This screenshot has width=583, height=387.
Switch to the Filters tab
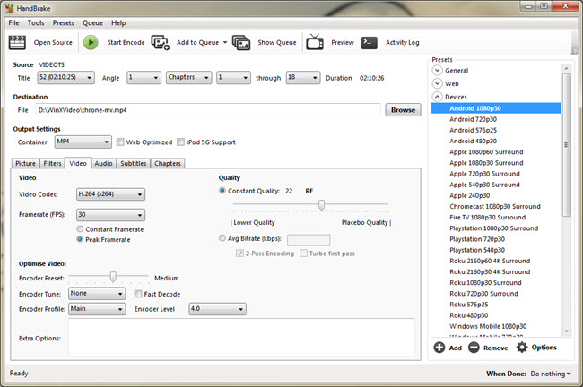coord(52,163)
